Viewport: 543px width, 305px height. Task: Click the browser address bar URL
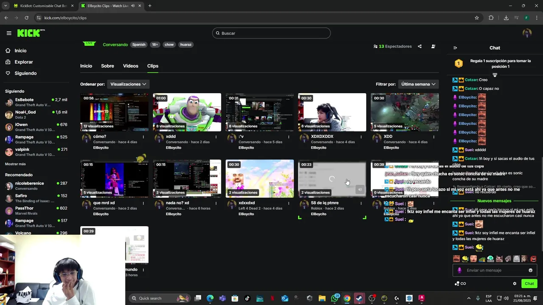(x=65, y=18)
